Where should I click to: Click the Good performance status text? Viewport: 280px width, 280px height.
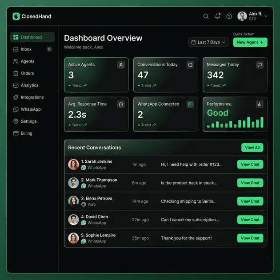click(x=217, y=113)
